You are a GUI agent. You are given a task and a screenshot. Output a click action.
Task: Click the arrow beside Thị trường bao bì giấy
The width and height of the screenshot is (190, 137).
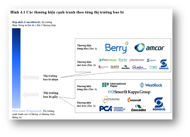point(31,95)
